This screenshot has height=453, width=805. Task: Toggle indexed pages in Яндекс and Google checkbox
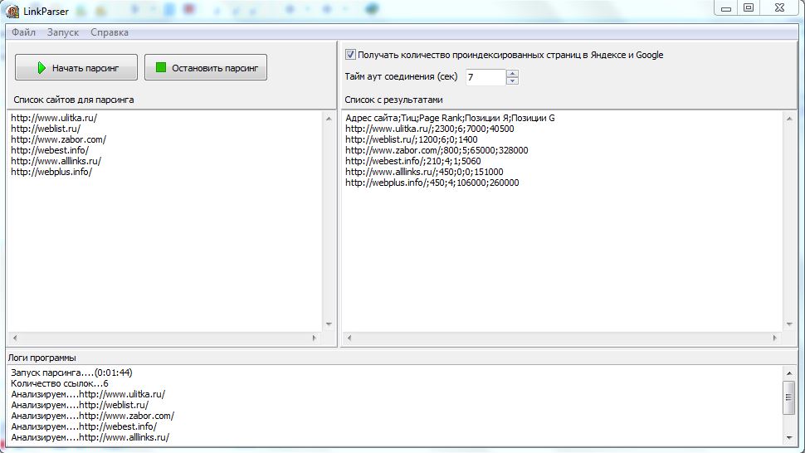click(351, 55)
